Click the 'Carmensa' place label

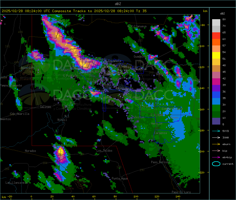tap(160, 133)
